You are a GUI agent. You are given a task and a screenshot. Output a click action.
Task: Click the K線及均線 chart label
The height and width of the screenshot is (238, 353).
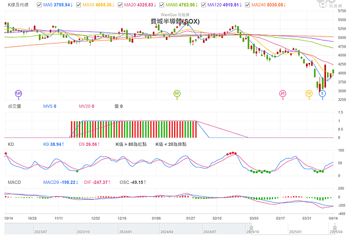(x=18, y=5)
